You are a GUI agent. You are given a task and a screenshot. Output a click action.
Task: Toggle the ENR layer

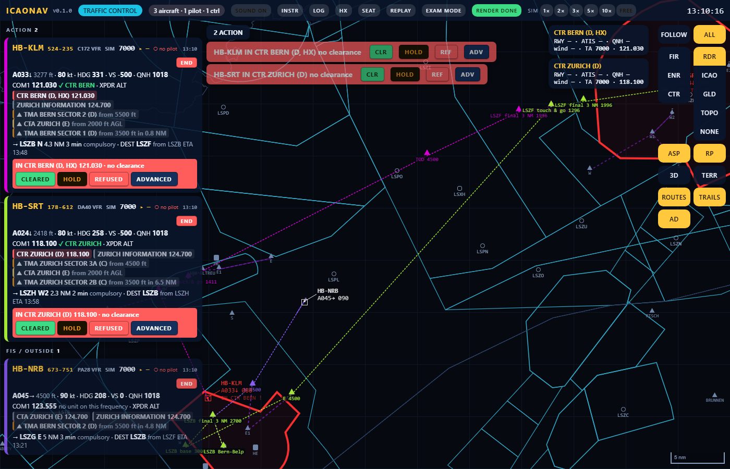pyautogui.click(x=674, y=76)
